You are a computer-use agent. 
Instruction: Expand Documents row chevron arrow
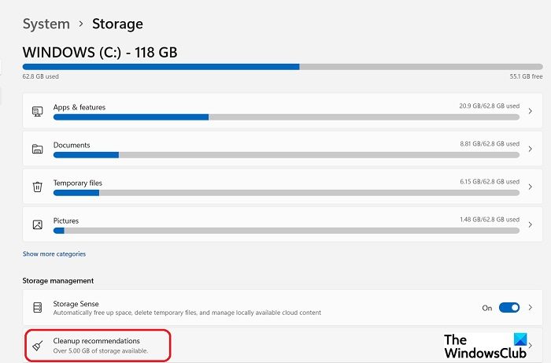click(531, 149)
